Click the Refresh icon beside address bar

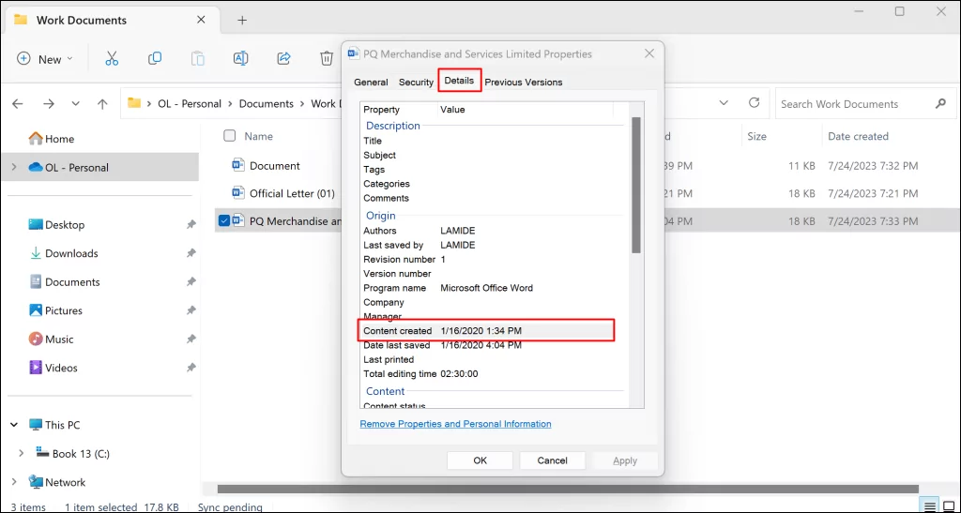(x=754, y=103)
